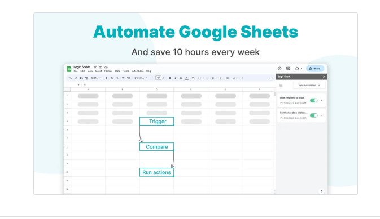
Task: Click the move-to-folder icon beside title
Action: click(x=101, y=67)
